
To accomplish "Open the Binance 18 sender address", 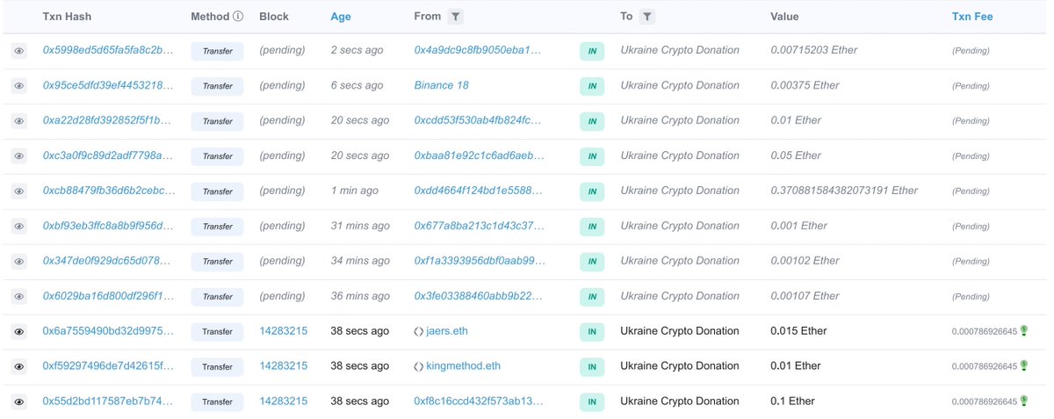I will tap(443, 85).
